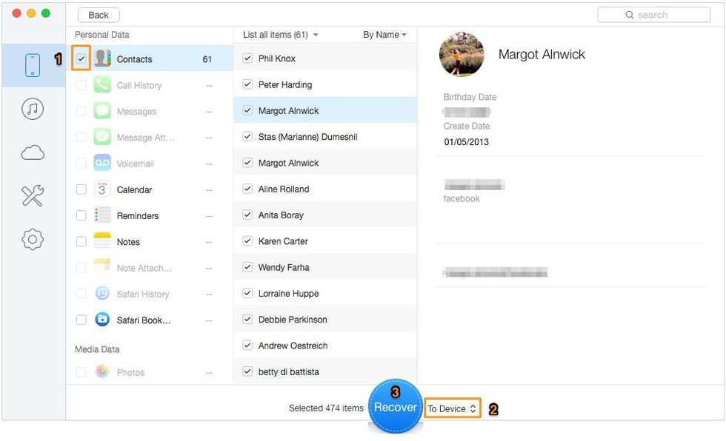The width and height of the screenshot is (726, 441).
Task: Uncheck the Phil Knox contact checkbox
Action: [x=247, y=58]
